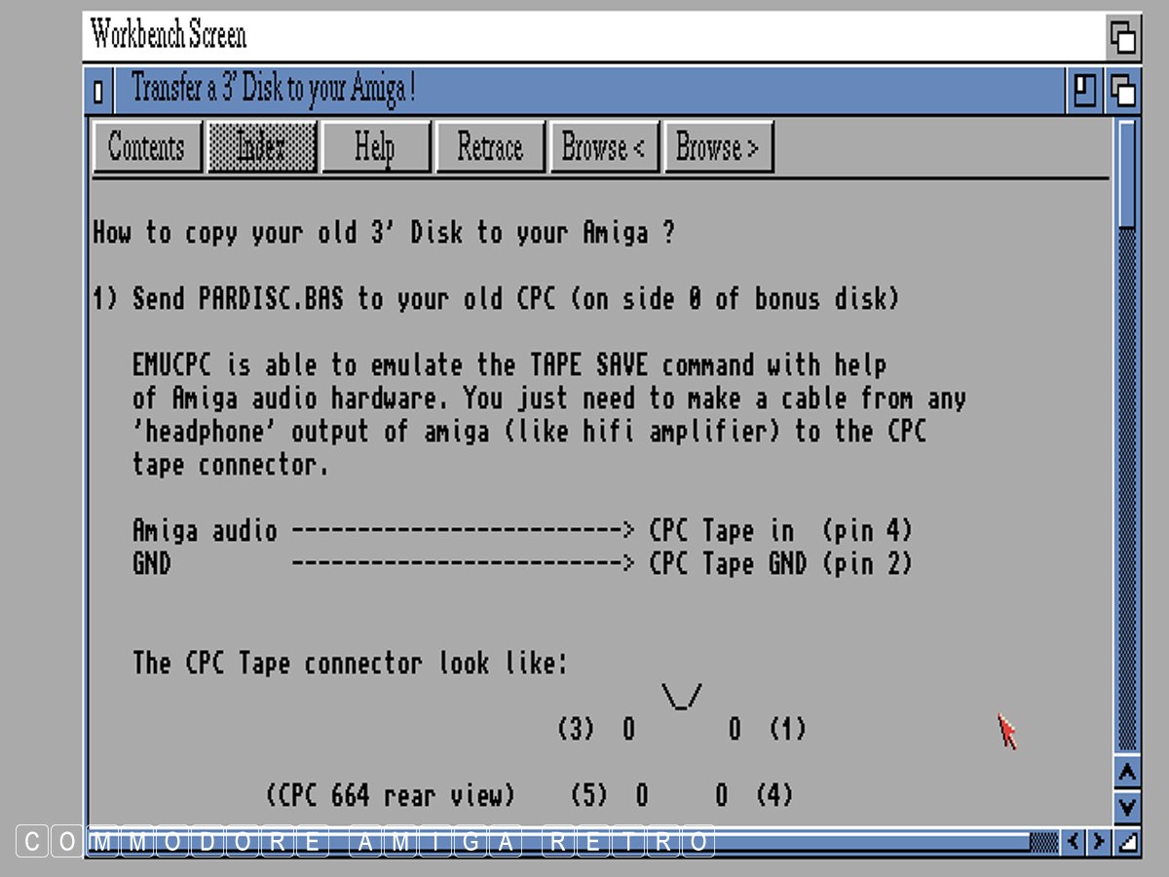Screen dimensions: 1169x877
Task: Click the right arrow scroll gadget
Action: [1099, 841]
